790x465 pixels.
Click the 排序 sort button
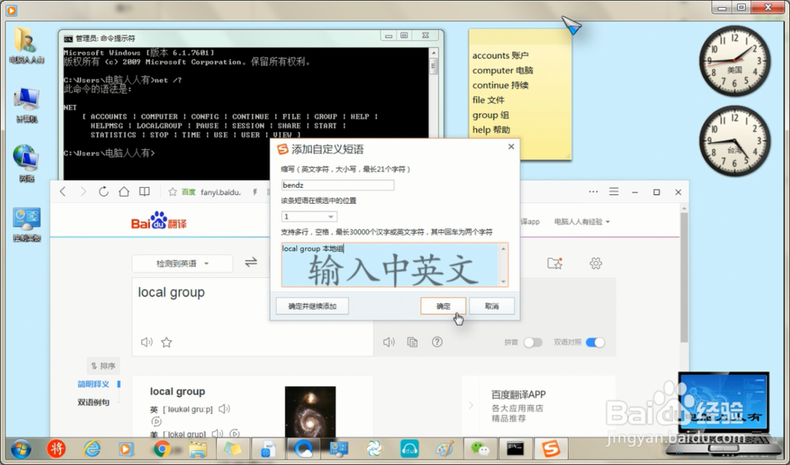point(103,366)
